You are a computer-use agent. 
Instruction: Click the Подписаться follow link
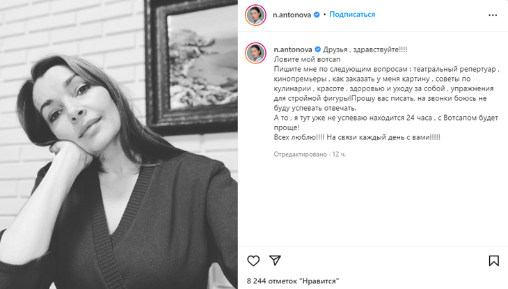click(352, 15)
